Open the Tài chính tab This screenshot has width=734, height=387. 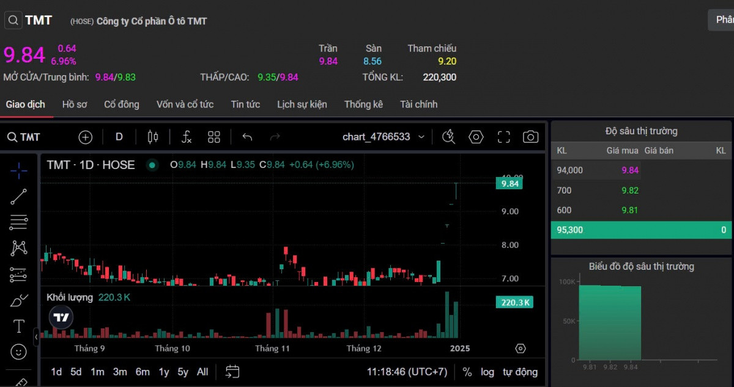(x=419, y=104)
